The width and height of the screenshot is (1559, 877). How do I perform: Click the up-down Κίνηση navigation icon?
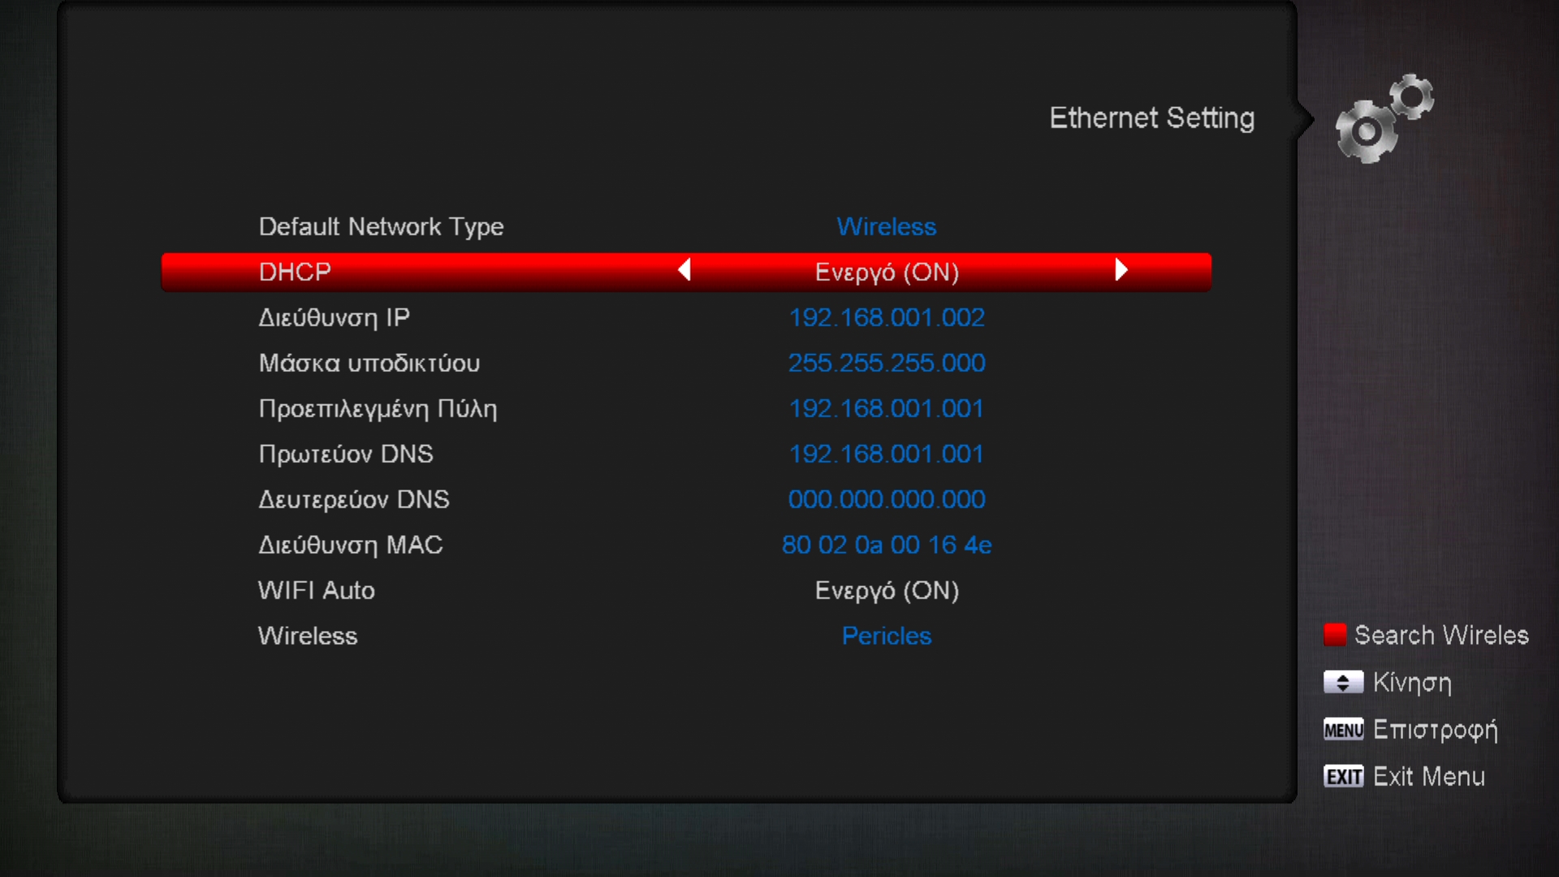click(x=1343, y=682)
